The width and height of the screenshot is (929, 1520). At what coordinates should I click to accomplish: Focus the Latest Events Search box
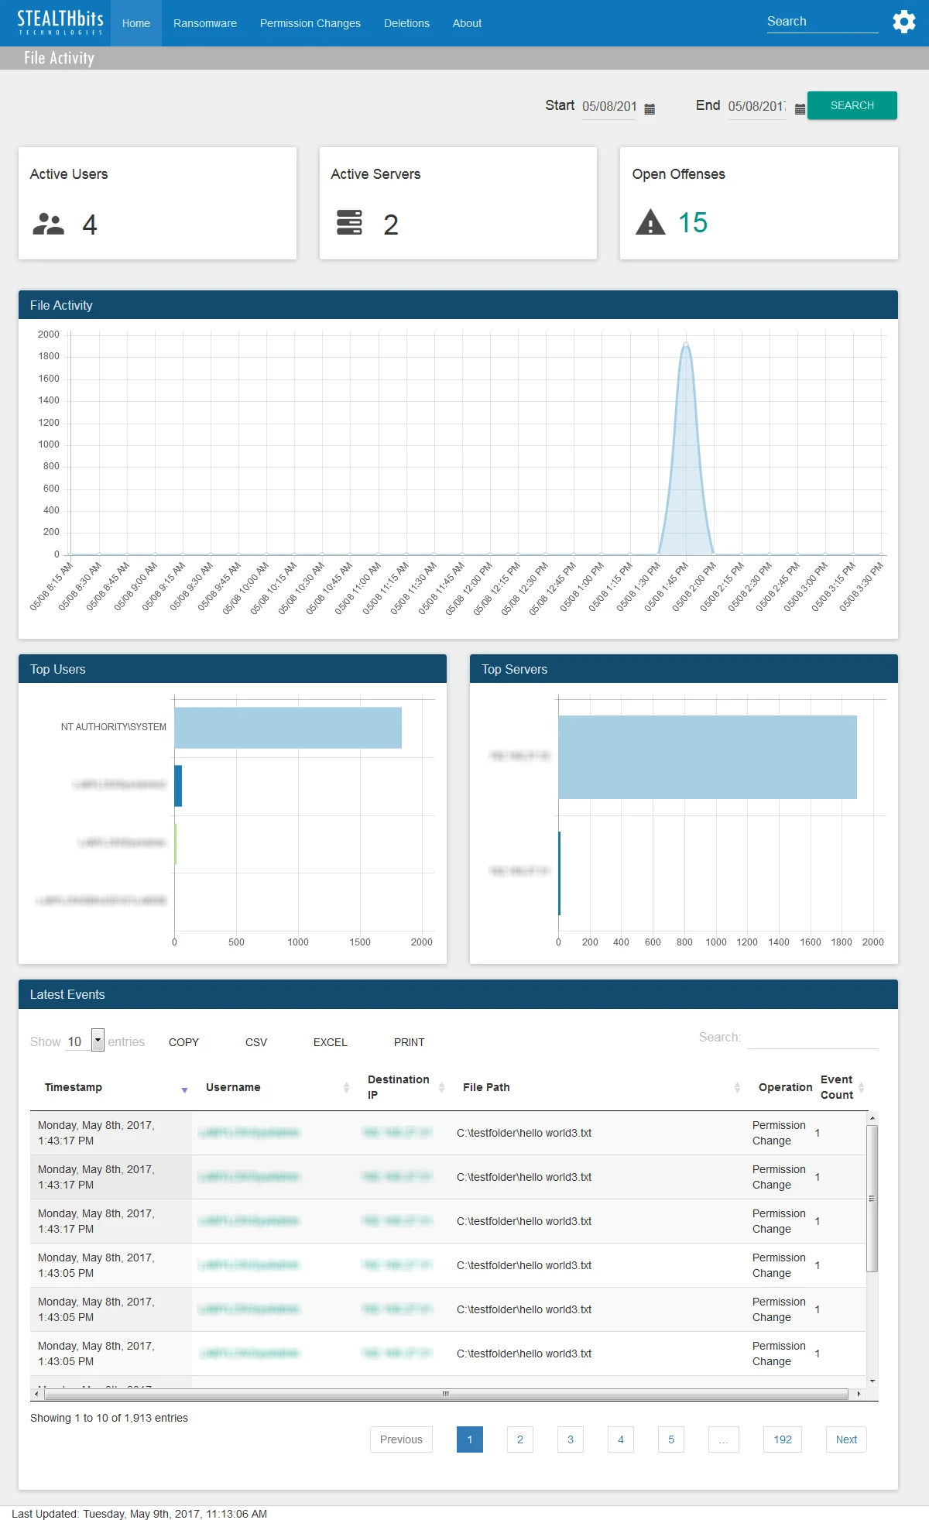tap(813, 1038)
